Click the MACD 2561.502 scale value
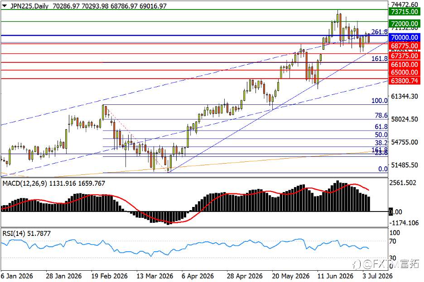 click(x=403, y=183)
